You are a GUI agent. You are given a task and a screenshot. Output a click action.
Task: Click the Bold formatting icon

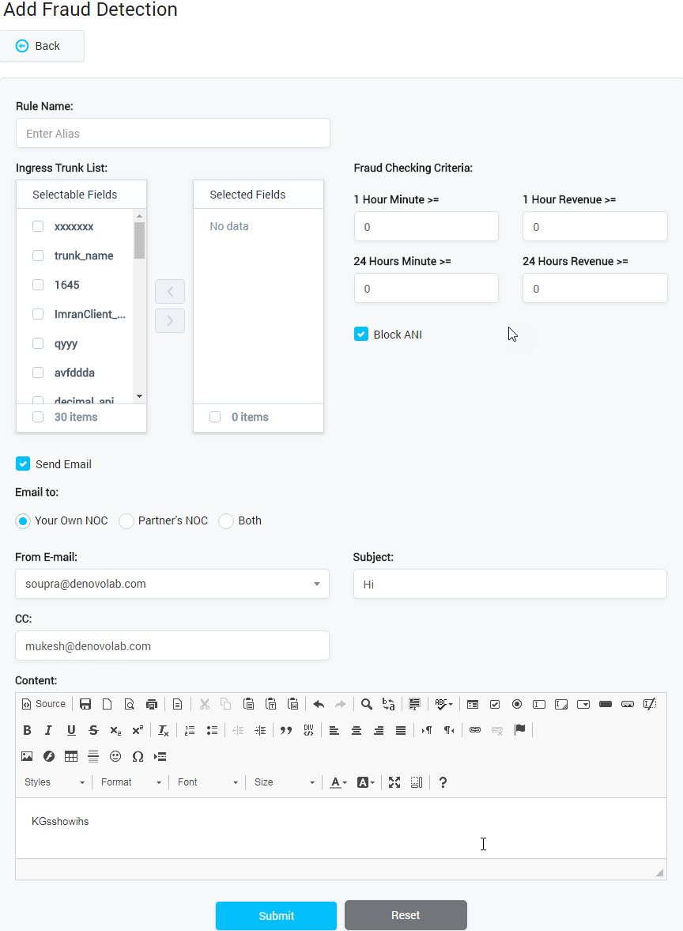pos(27,730)
